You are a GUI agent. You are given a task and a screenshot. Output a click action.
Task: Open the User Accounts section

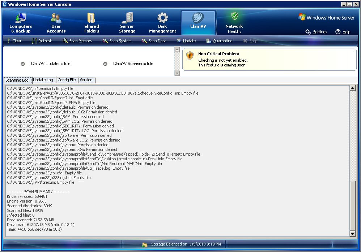coord(56,23)
